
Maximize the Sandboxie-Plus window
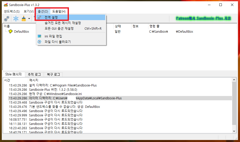click(x=221, y=5)
